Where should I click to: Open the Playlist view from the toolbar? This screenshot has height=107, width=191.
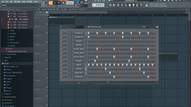[110, 5]
